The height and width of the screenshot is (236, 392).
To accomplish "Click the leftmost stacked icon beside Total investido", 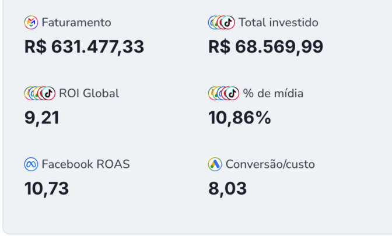I will pyautogui.click(x=213, y=23).
